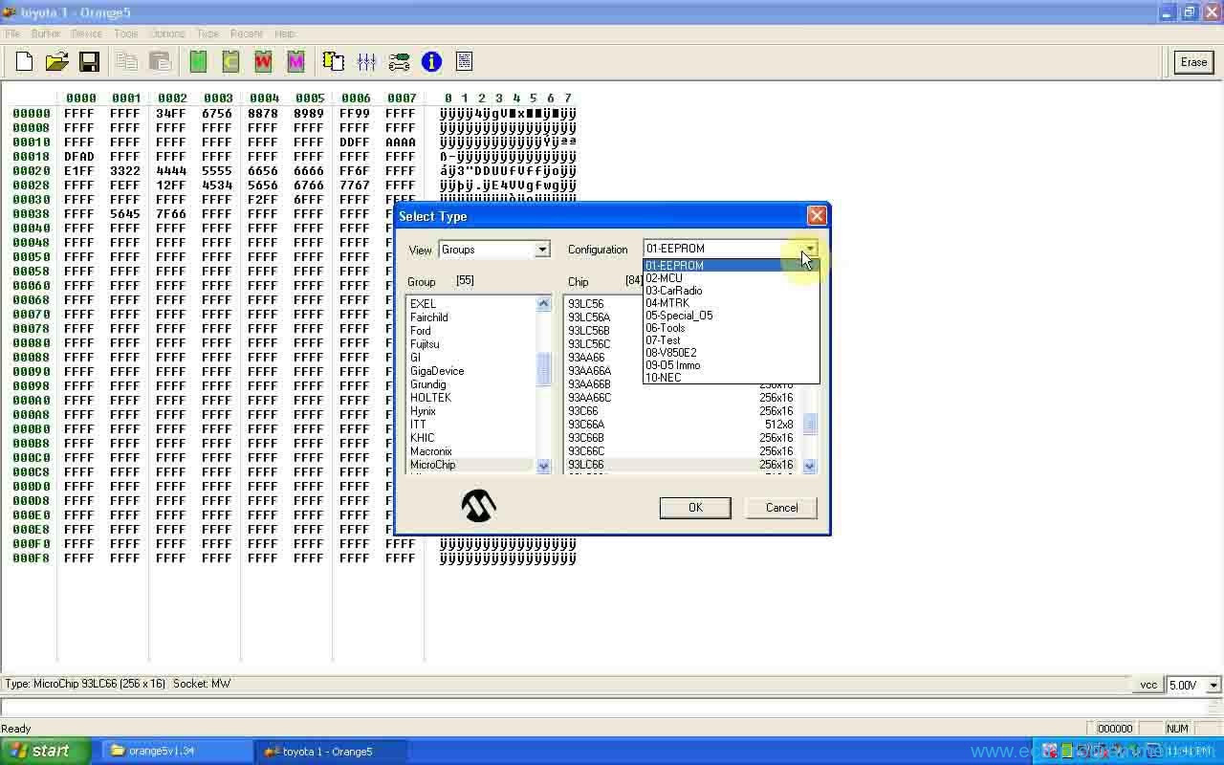Open the Options menu
The width and height of the screenshot is (1224, 765).
click(167, 33)
